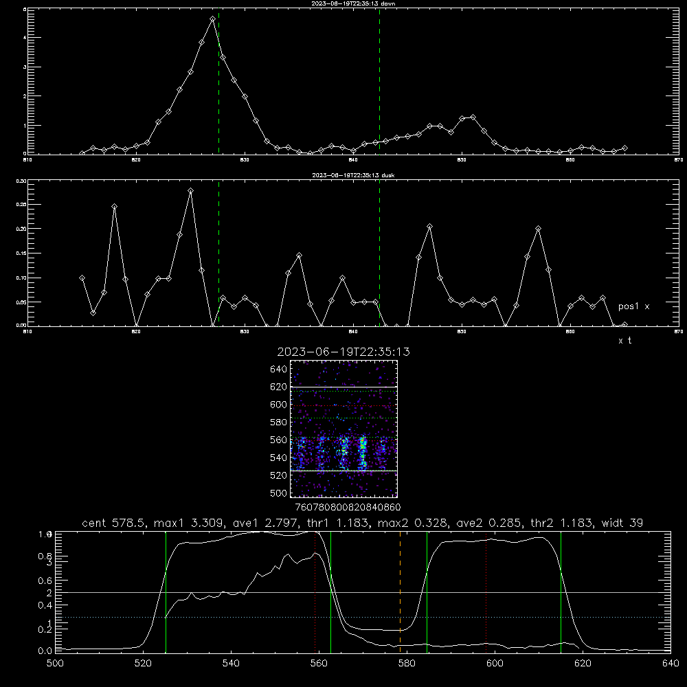
Task: Click the '580' y-axis label beside the spectral image
Action: [278, 423]
